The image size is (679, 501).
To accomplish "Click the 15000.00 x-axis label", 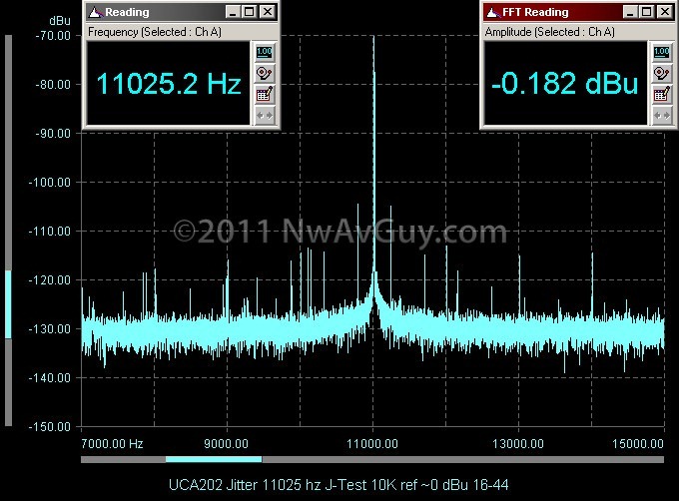I will tap(638, 444).
